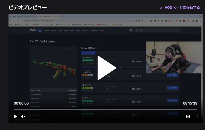Open the player settings gear
205x130 pixels.
[188, 116]
